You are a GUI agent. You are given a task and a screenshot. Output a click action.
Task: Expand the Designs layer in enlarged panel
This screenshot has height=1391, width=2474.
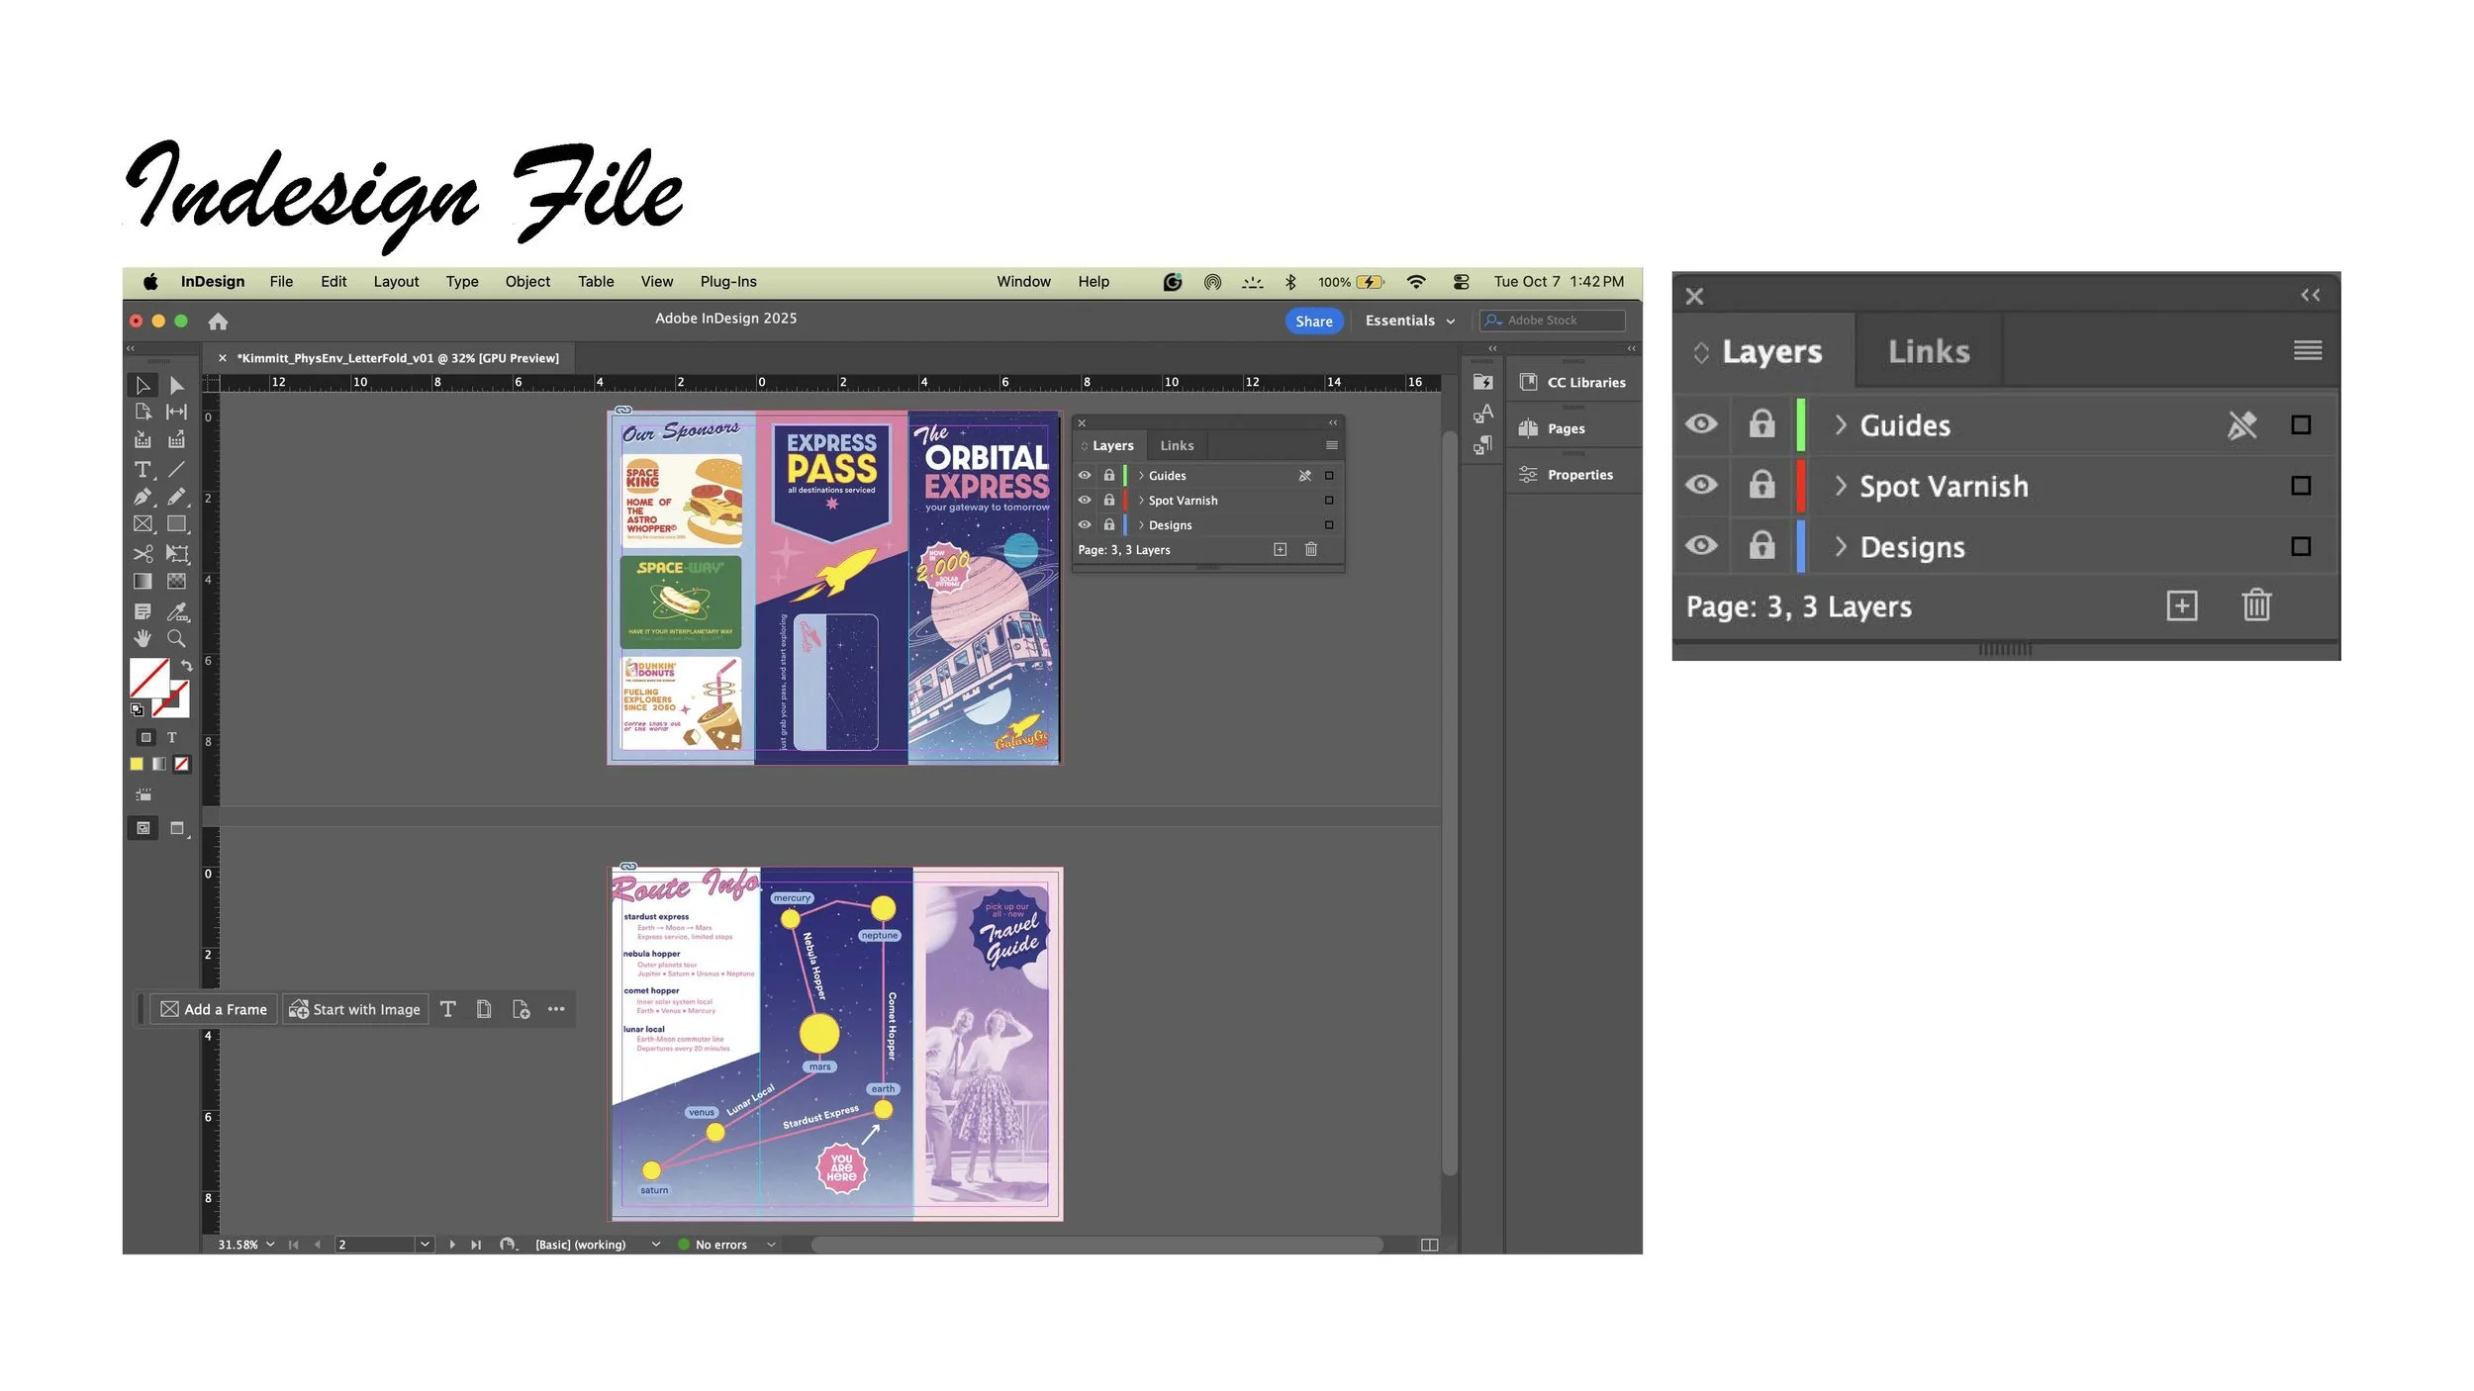(x=1841, y=546)
